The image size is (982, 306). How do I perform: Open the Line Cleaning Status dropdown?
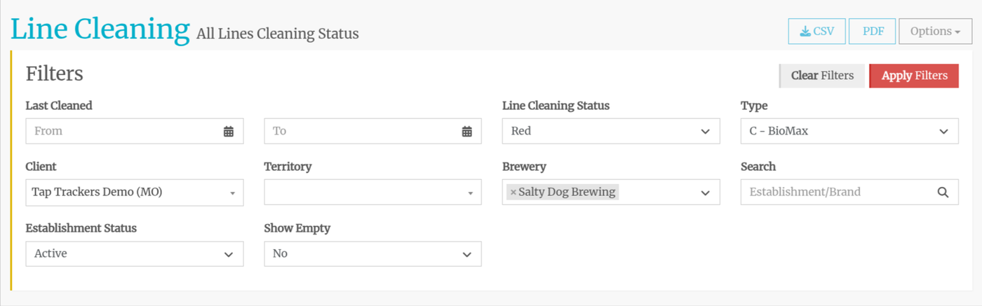pos(610,131)
